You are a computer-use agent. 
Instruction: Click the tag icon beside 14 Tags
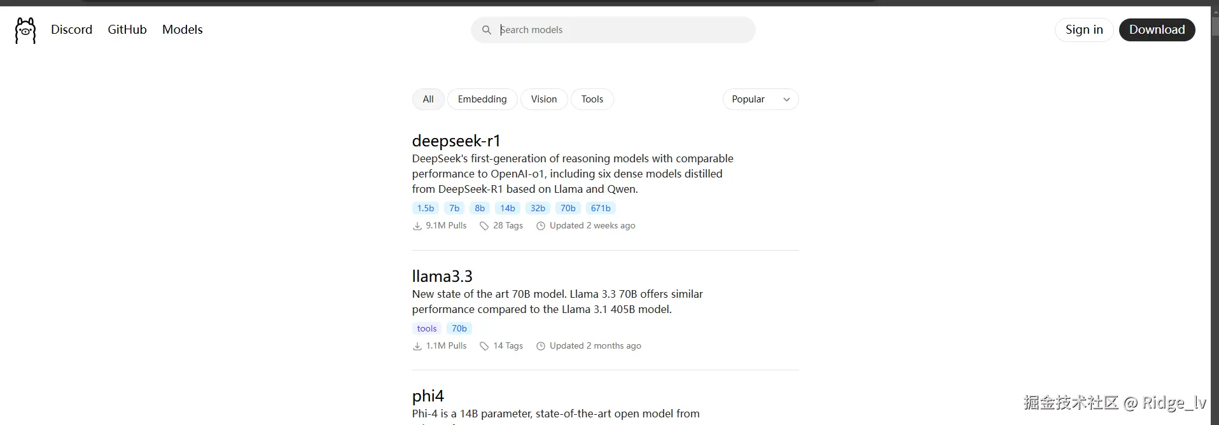(484, 346)
